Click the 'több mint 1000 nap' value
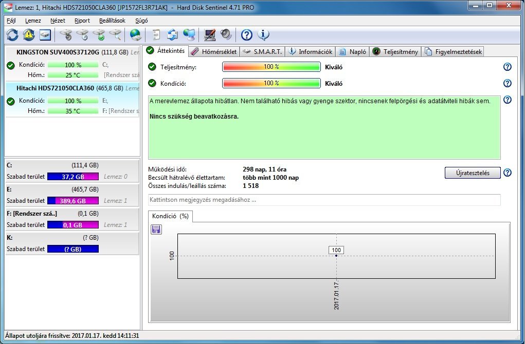 point(270,178)
